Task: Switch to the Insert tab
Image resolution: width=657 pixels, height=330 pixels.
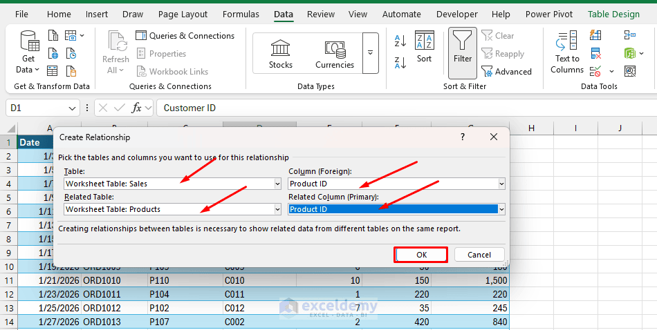Action: click(96, 14)
